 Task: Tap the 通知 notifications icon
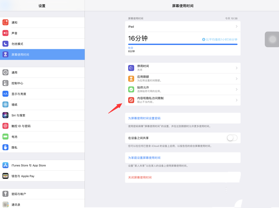click(6, 22)
